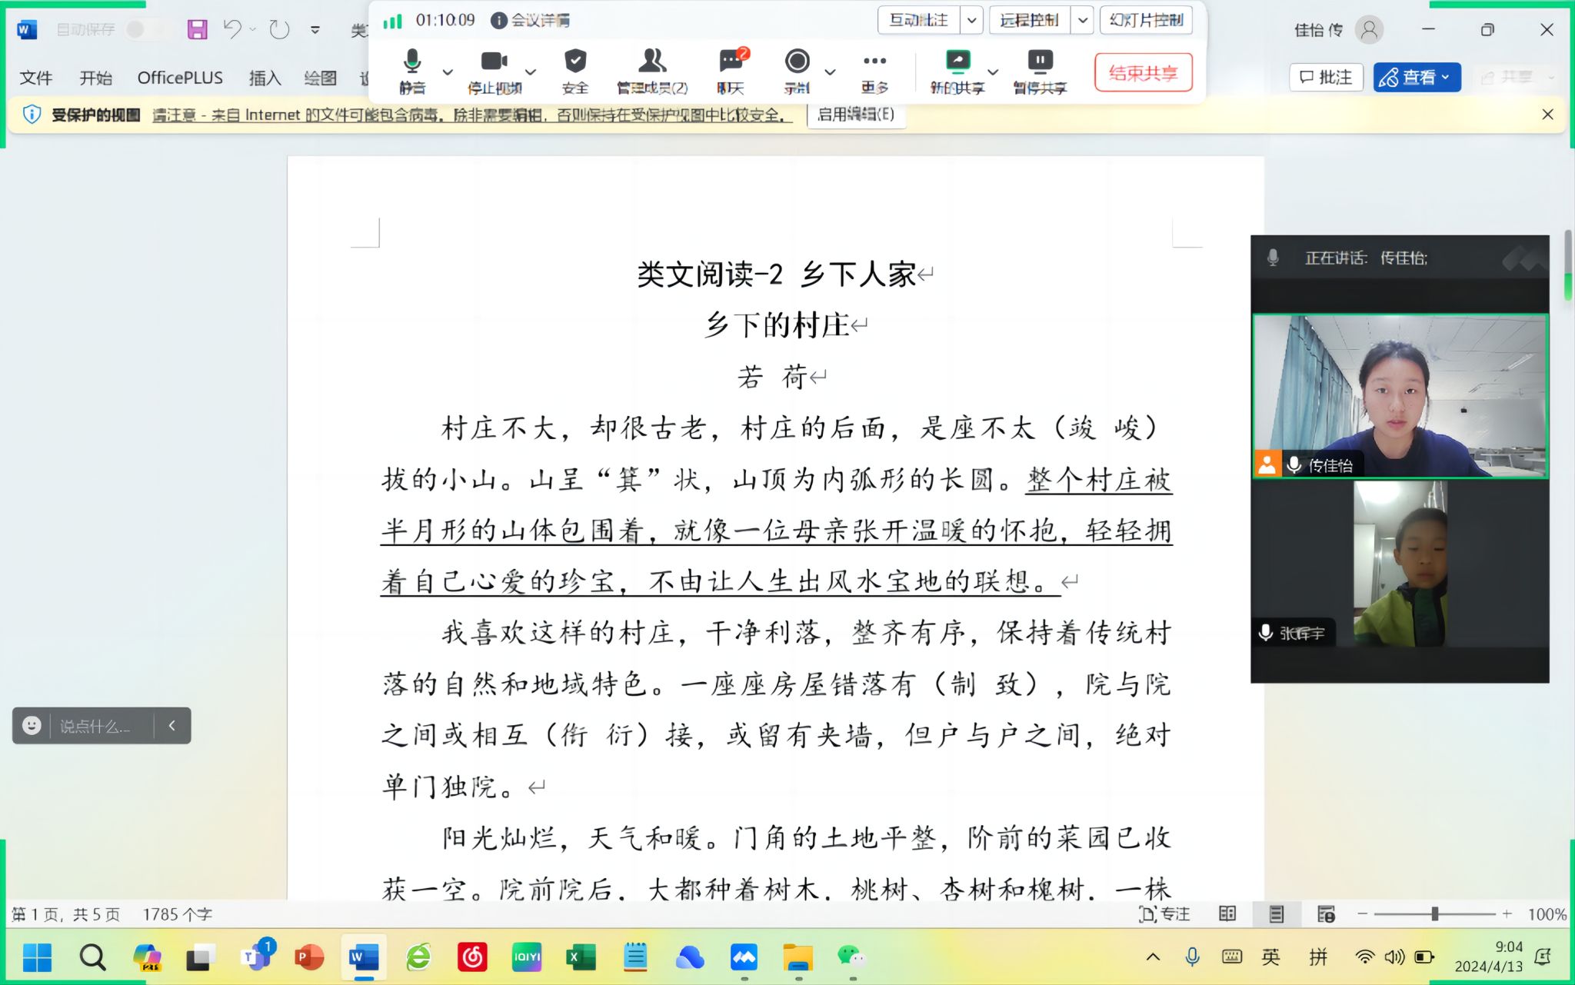This screenshot has height=985, width=1575.
Task: Click the Enable Editing button
Action: click(855, 115)
